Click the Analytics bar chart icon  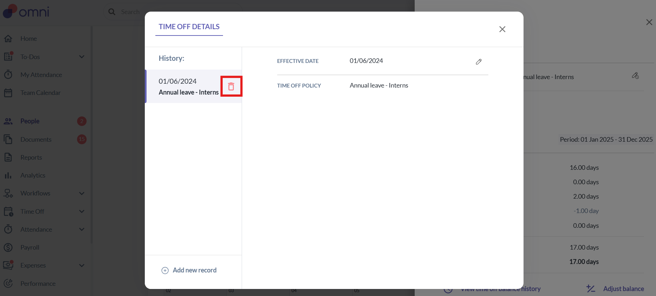point(8,175)
